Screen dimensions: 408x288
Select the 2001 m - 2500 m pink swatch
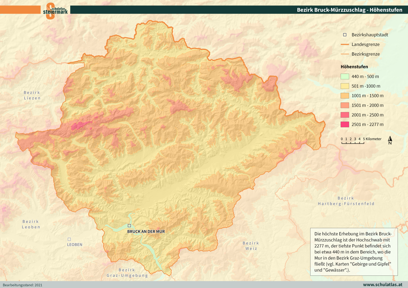click(x=345, y=115)
